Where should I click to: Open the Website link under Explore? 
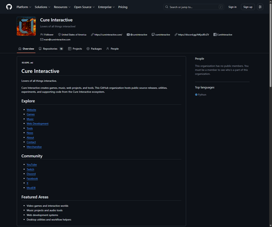pyautogui.click(x=31, y=110)
